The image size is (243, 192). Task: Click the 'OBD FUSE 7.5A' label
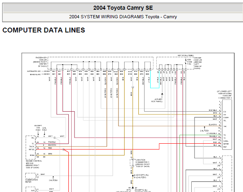pos(189,62)
